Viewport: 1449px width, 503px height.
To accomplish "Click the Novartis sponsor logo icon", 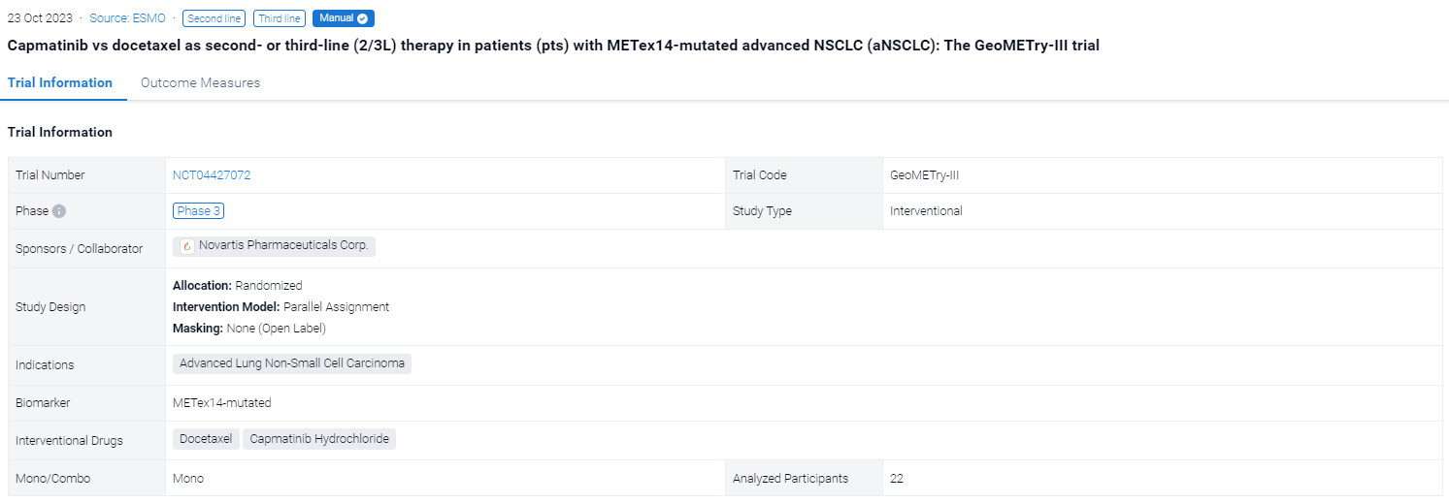I will [x=186, y=246].
